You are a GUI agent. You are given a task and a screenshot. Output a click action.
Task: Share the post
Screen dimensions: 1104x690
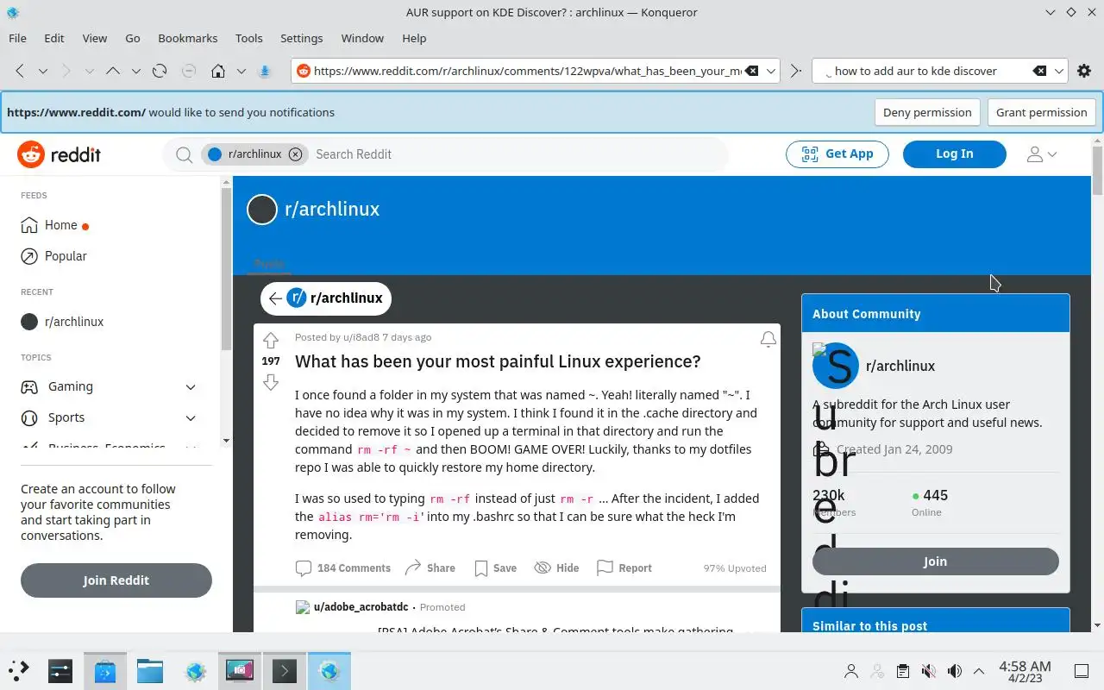pos(430,568)
